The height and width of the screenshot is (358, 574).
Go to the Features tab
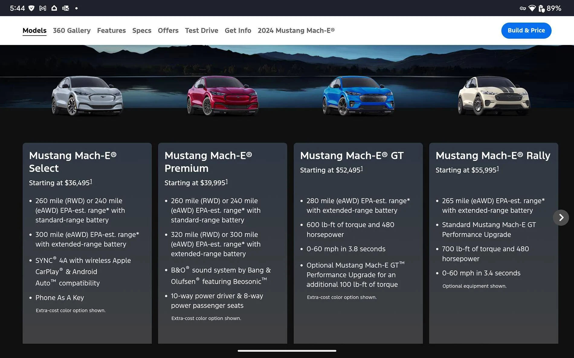(111, 30)
